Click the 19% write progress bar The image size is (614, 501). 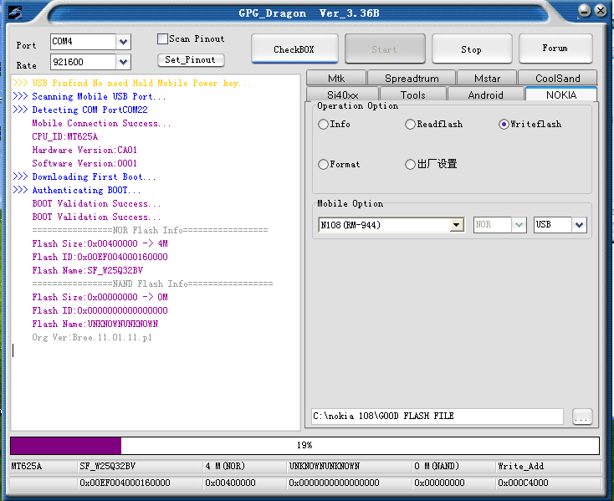(x=304, y=446)
